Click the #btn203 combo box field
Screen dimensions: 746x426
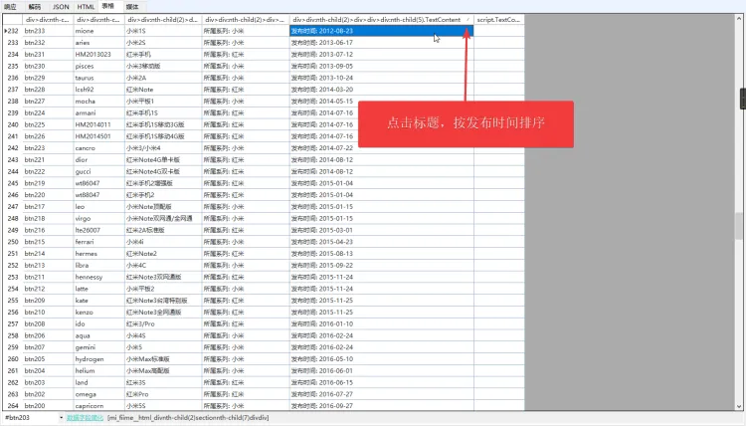[x=32, y=418]
